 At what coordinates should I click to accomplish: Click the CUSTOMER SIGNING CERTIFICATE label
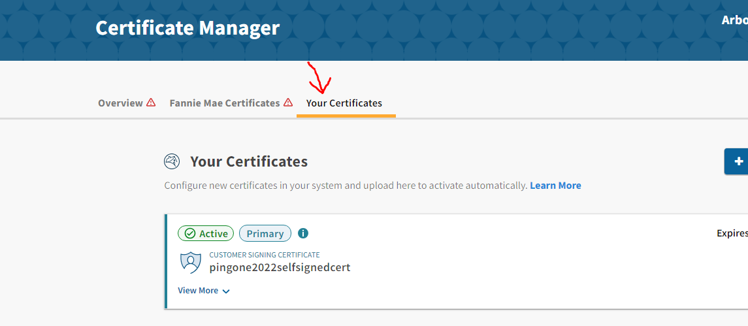(264, 255)
